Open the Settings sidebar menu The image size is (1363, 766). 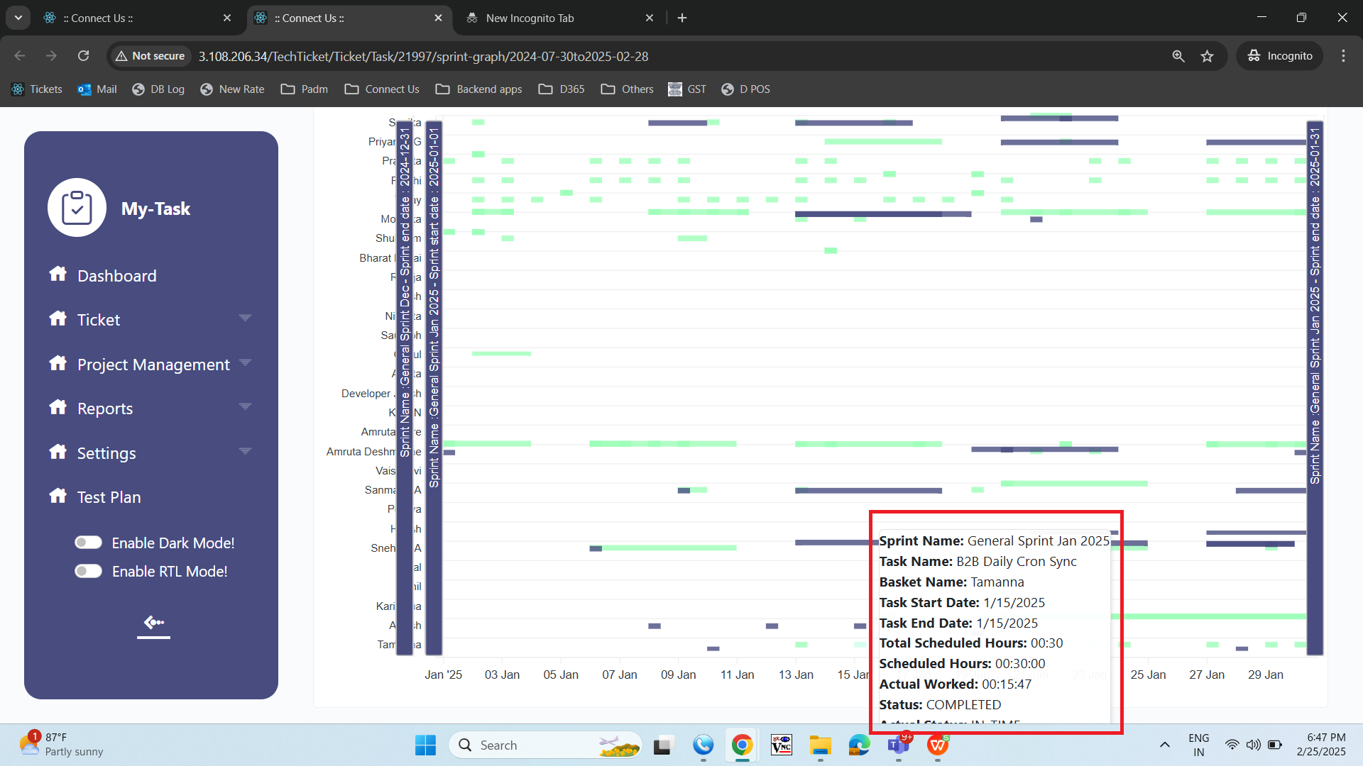point(106,453)
